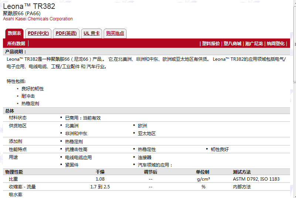
Task: Click the 紧固件 entry
Action: [x=72, y=165]
